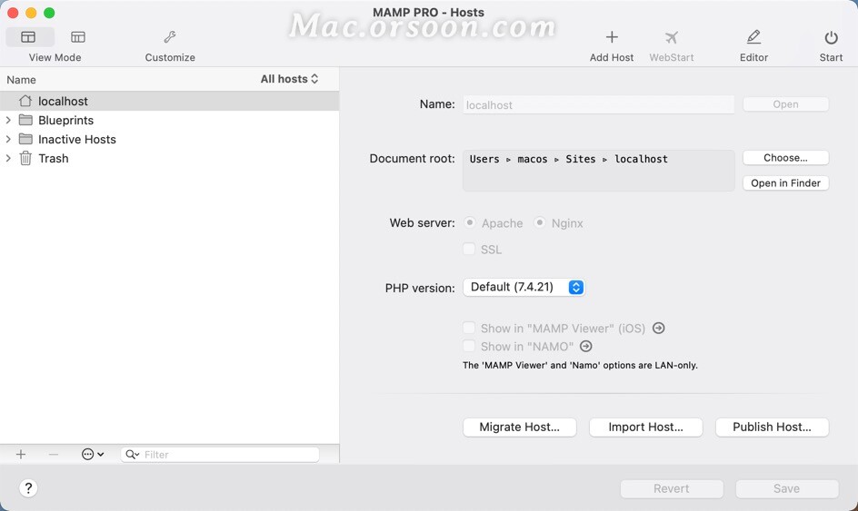Click the Add Host plus icon
858x511 pixels.
click(612, 37)
